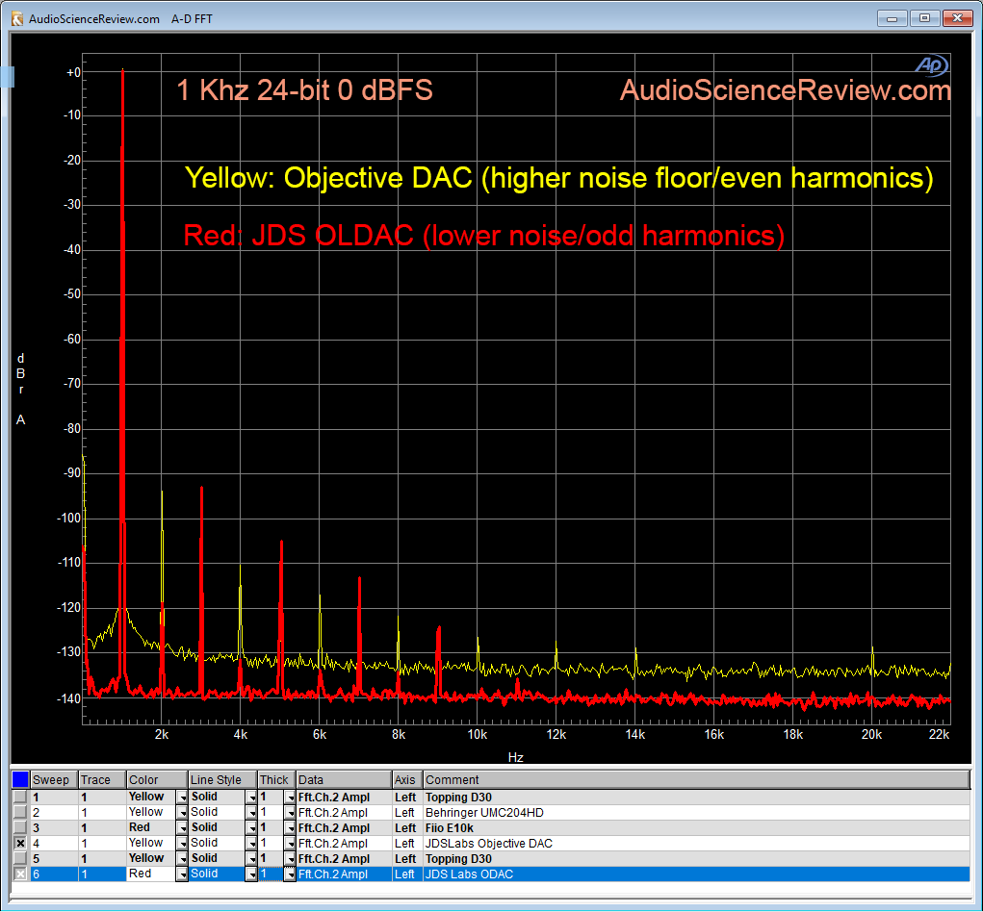Open Line Style dropdown for Fiio E10k row

[x=251, y=828]
